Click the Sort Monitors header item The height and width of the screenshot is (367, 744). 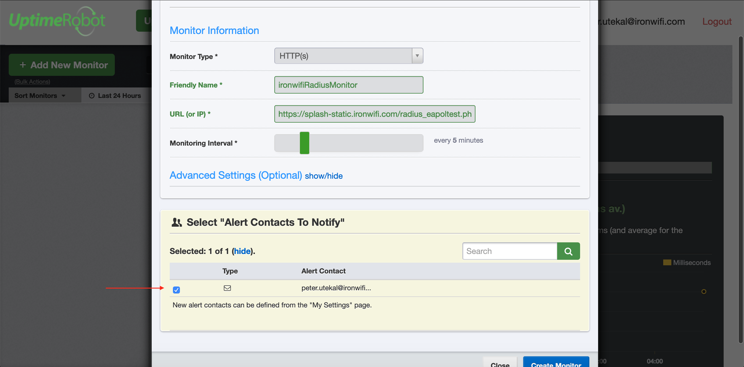tap(36, 95)
